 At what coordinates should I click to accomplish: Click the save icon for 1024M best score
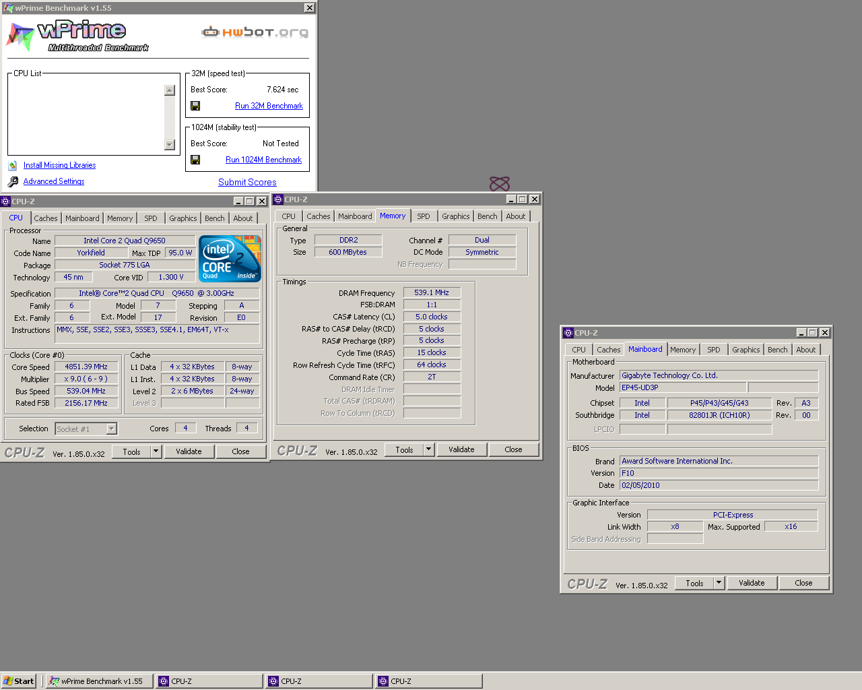195,160
